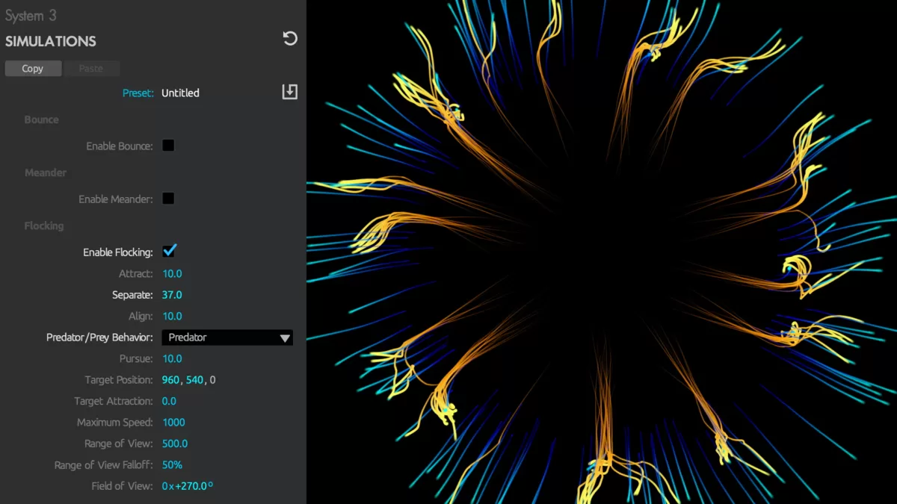
Task: Open the Untitled preset name
Action: [x=180, y=93]
